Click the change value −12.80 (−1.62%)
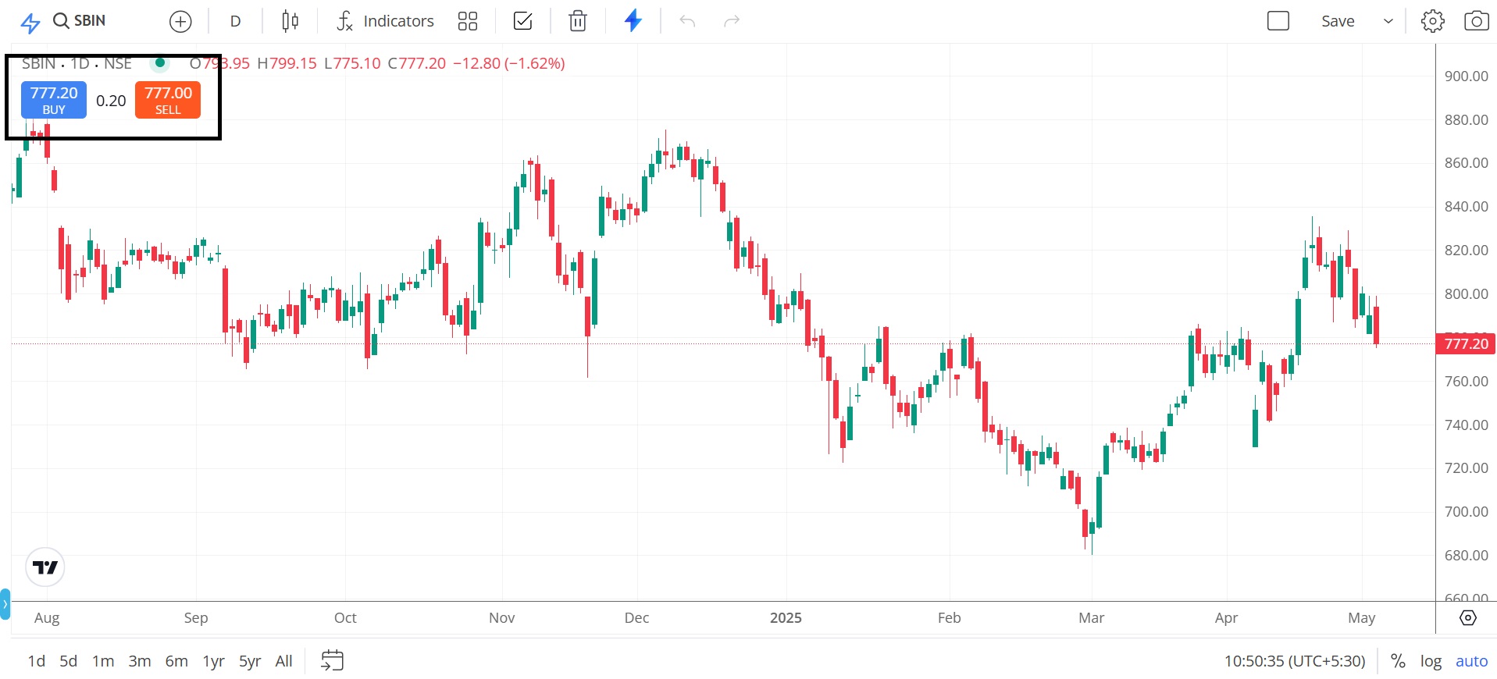Screen dimensions: 1497x679 click(509, 63)
